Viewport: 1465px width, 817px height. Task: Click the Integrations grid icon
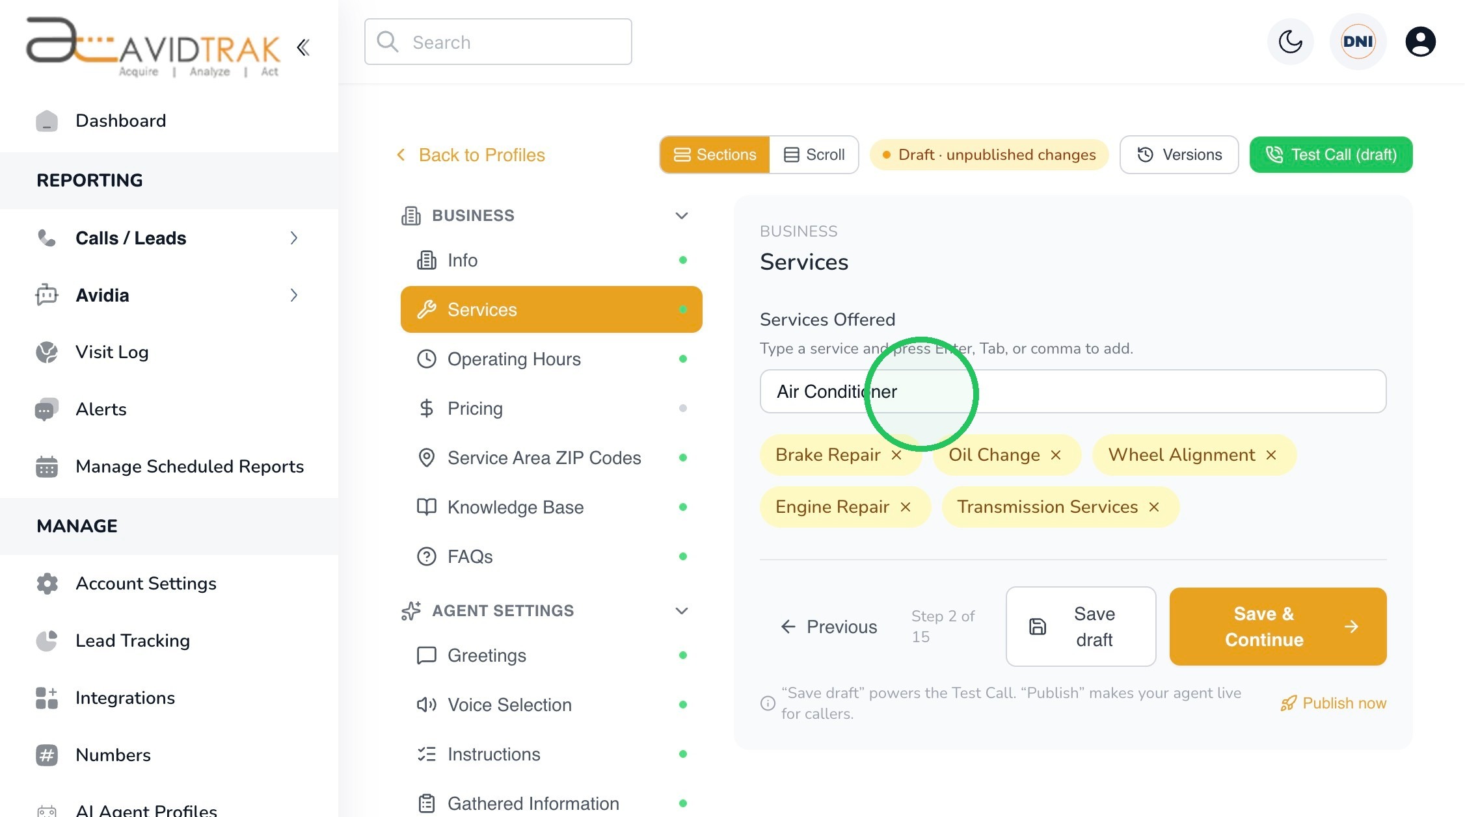(47, 698)
